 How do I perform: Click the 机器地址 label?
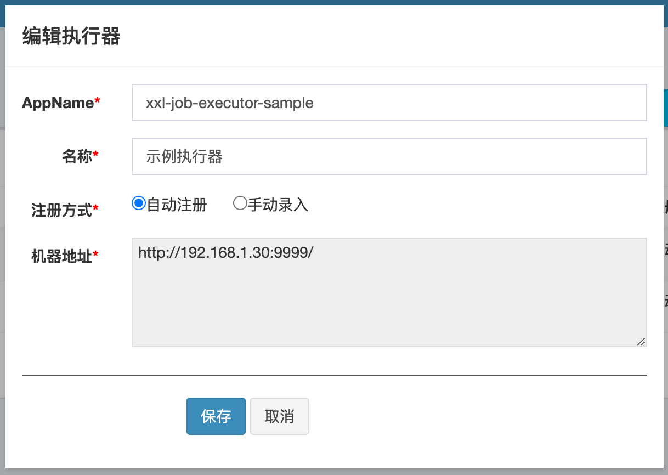(61, 256)
